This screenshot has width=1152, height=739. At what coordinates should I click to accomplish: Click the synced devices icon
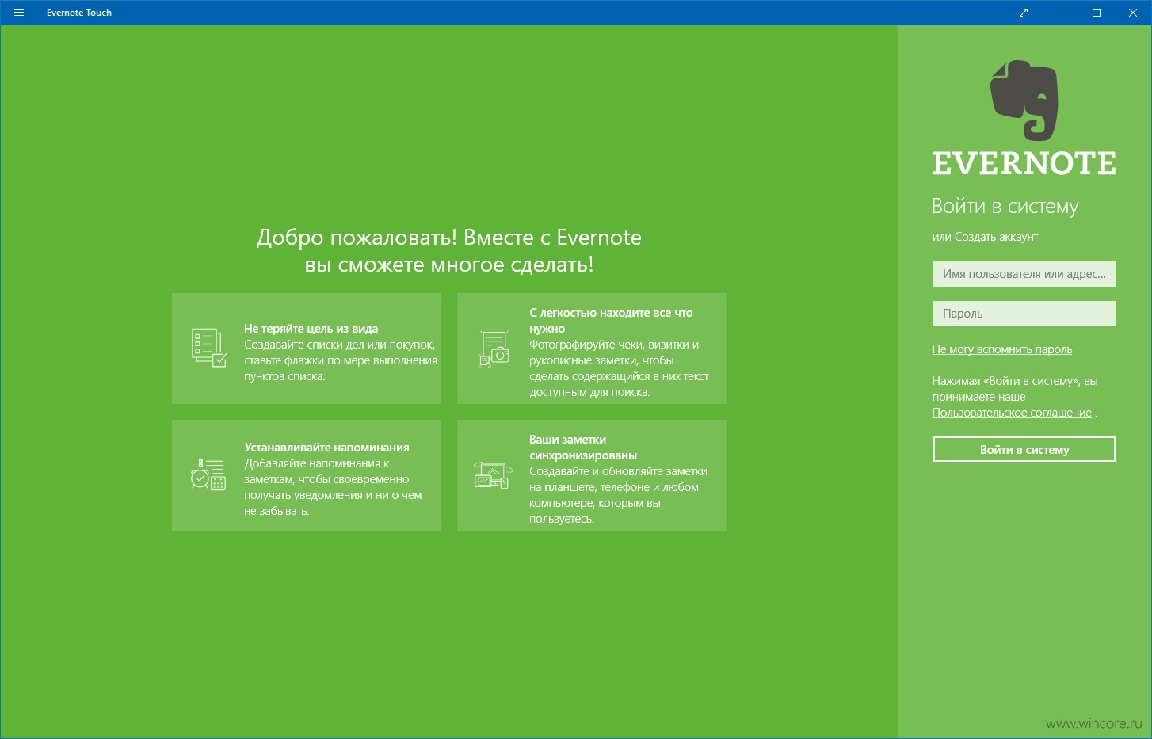493,475
